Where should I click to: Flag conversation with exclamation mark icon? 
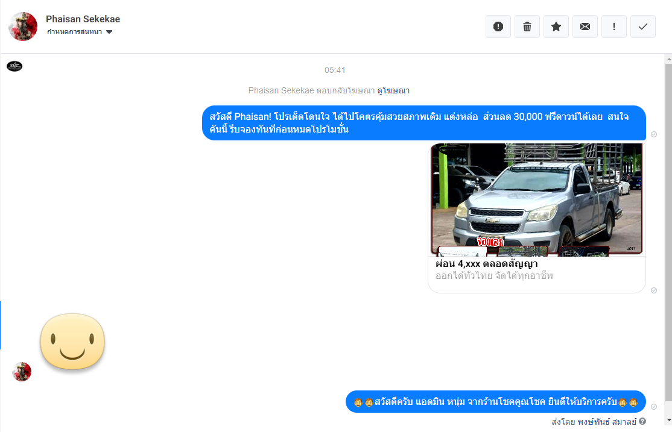coord(613,27)
